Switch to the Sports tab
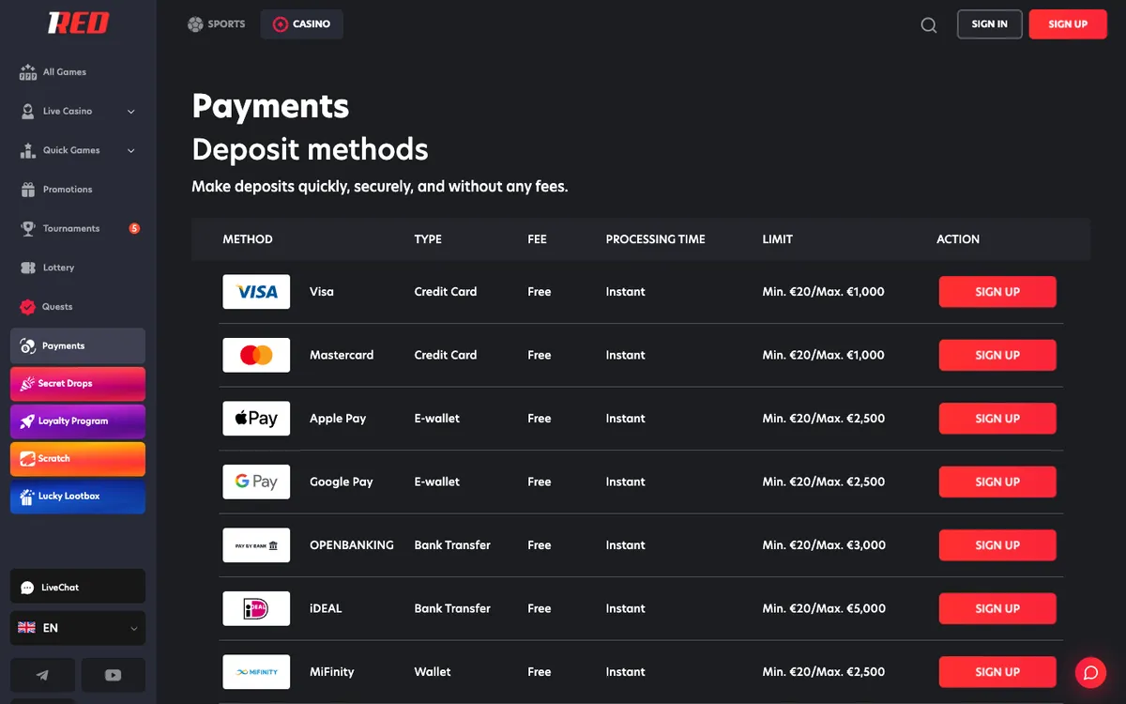This screenshot has width=1126, height=704. [217, 24]
